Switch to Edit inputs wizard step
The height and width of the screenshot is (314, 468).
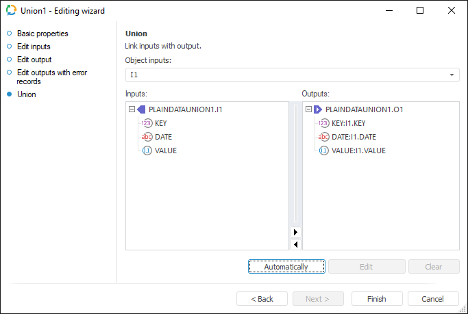(34, 47)
